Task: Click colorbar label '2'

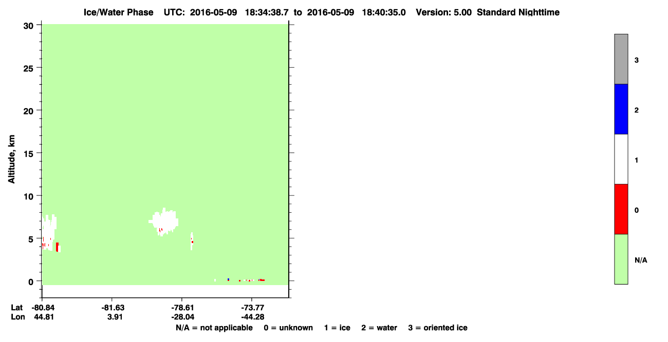Action: (637, 110)
